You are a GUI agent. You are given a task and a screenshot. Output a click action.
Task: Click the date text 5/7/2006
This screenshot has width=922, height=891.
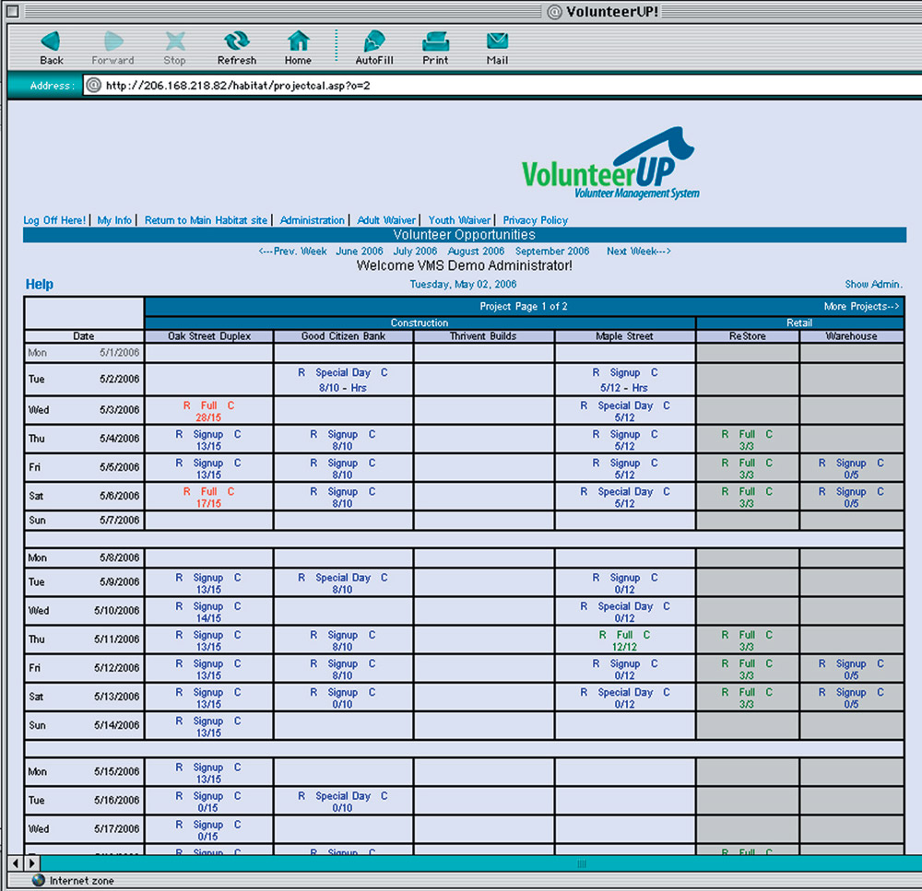click(119, 521)
